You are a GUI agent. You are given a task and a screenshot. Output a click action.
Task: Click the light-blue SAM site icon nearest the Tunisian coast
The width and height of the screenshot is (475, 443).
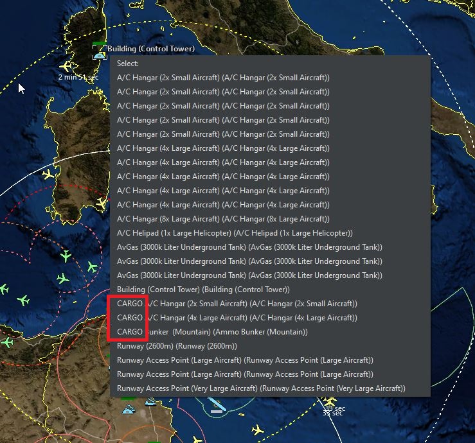[x=150, y=402]
